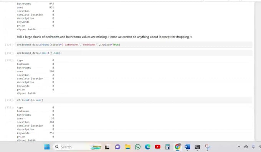The image size is (261, 152).
Task: Click the 'complete location' row in last output
Action: pos(35,126)
